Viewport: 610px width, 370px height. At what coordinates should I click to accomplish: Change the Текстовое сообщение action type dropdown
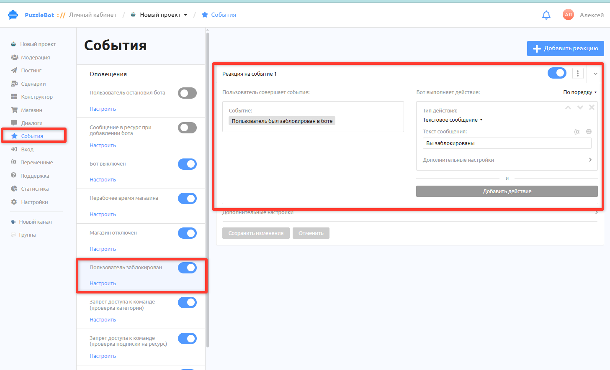click(x=453, y=120)
